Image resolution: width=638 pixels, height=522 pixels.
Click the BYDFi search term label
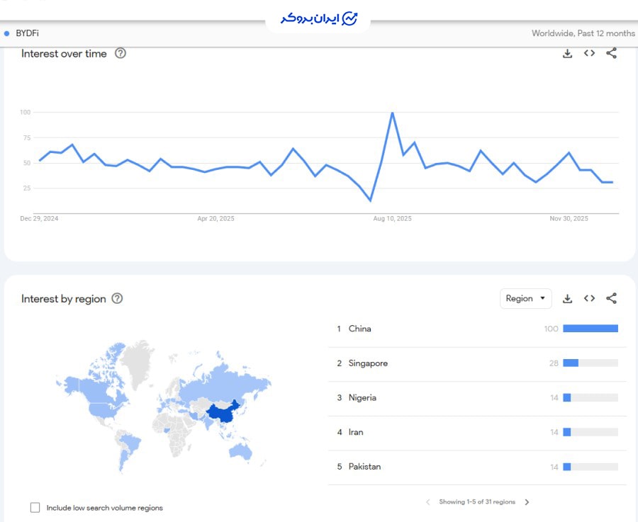27,33
